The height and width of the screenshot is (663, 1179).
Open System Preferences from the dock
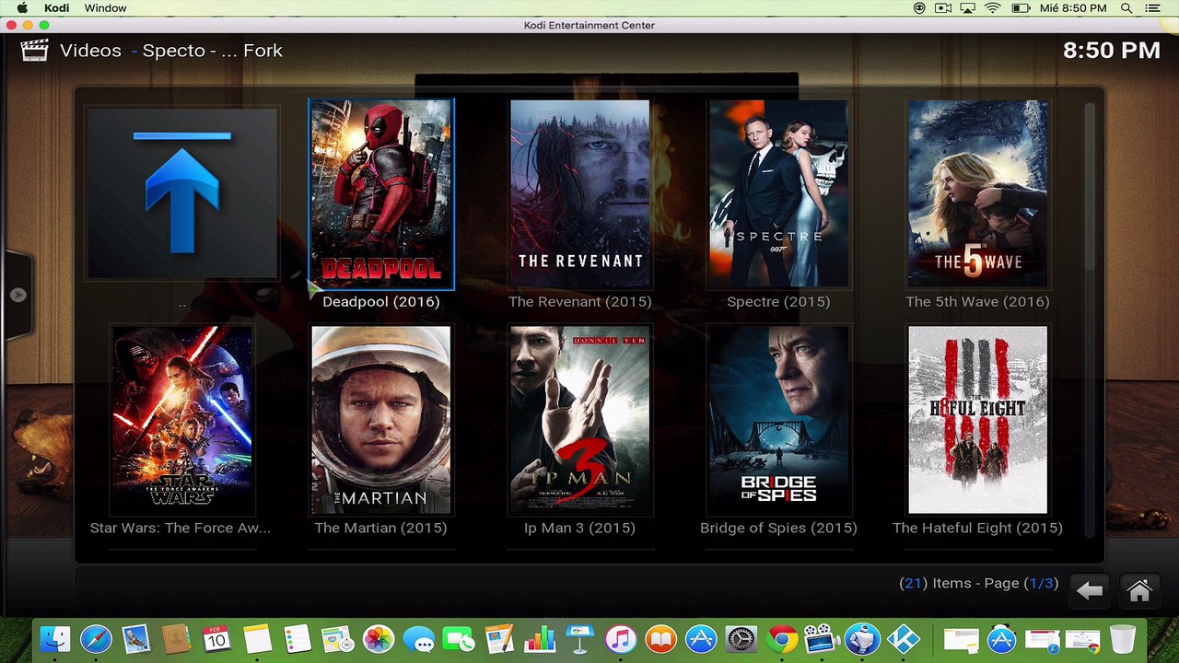(741, 639)
